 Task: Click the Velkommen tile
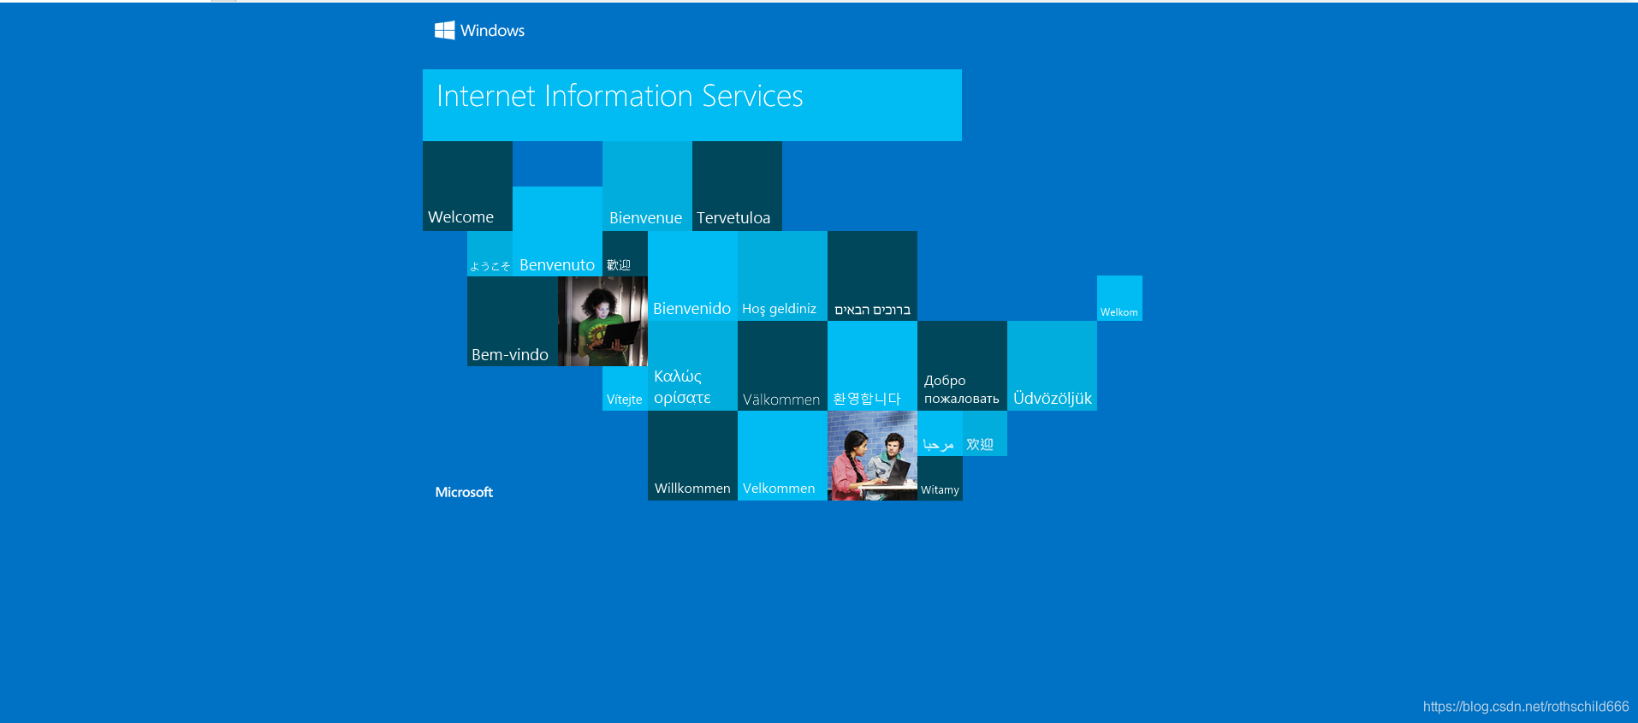[x=782, y=455]
